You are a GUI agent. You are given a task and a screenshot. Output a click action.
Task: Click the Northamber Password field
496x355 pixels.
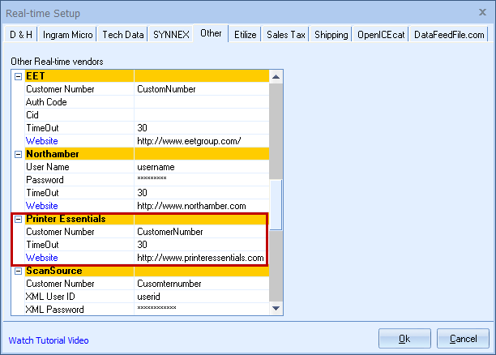click(x=202, y=180)
